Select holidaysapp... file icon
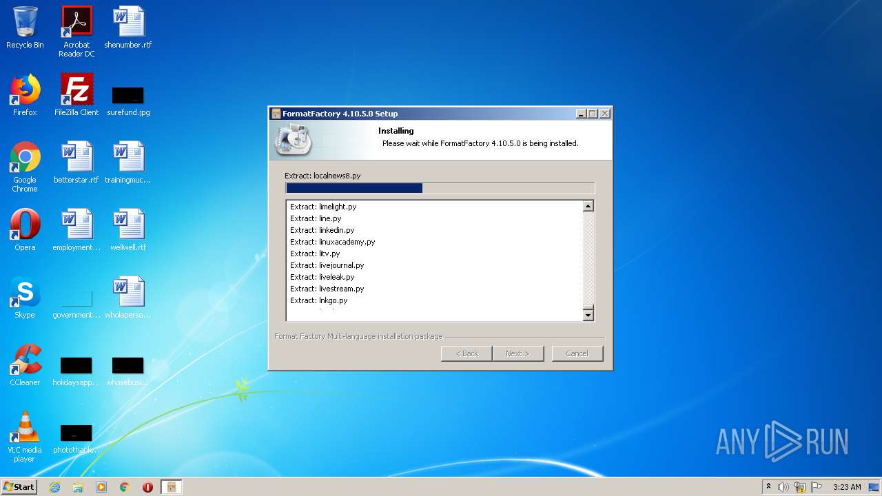Image resolution: width=882 pixels, height=496 pixels. coord(76,371)
